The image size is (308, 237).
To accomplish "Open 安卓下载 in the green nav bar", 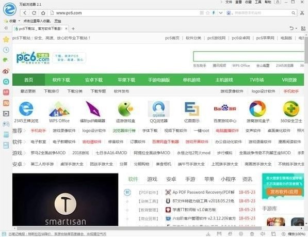I will (x=94, y=80).
